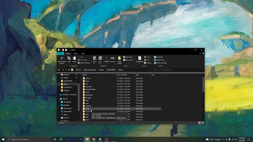Select the material folder row
253x142 pixels.
[121, 106]
